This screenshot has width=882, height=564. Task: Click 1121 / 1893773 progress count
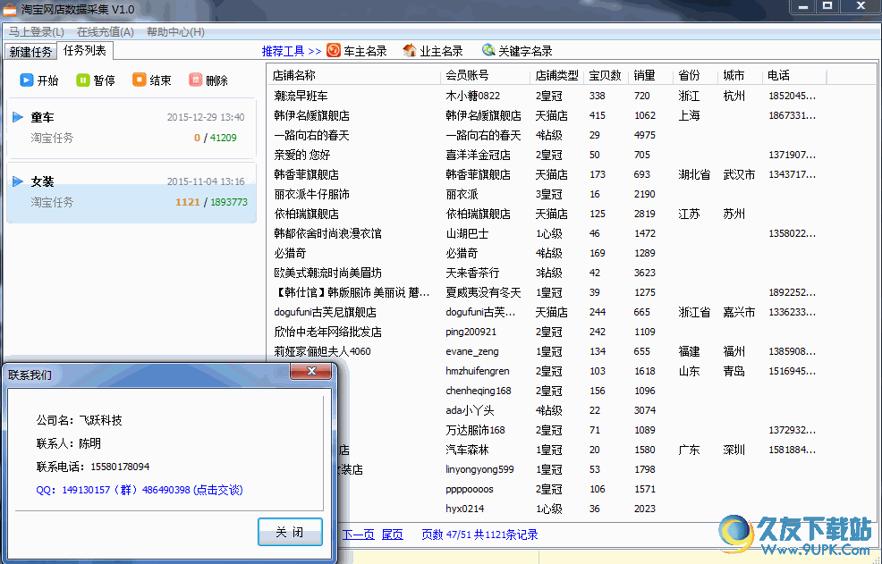click(x=211, y=202)
